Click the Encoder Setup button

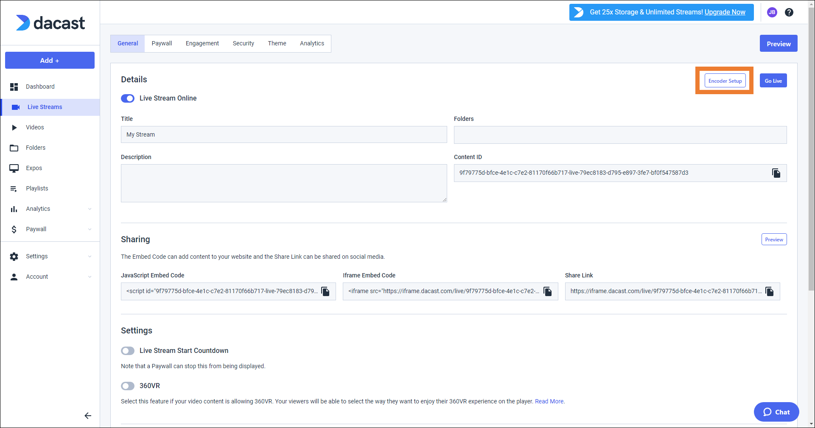(x=725, y=81)
